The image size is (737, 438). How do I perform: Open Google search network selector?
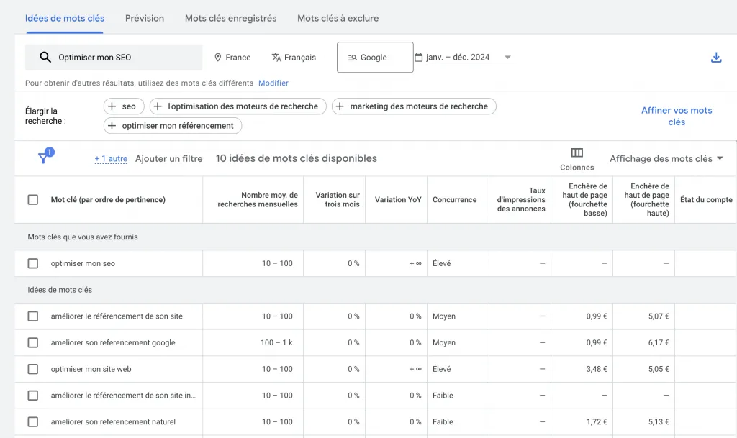(x=375, y=58)
